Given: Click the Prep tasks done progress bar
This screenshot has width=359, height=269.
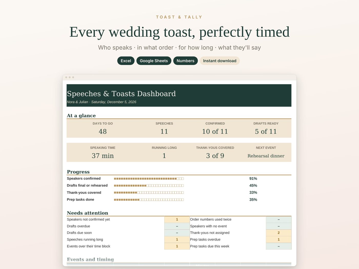Looking at the screenshot, I should click(x=149, y=200).
